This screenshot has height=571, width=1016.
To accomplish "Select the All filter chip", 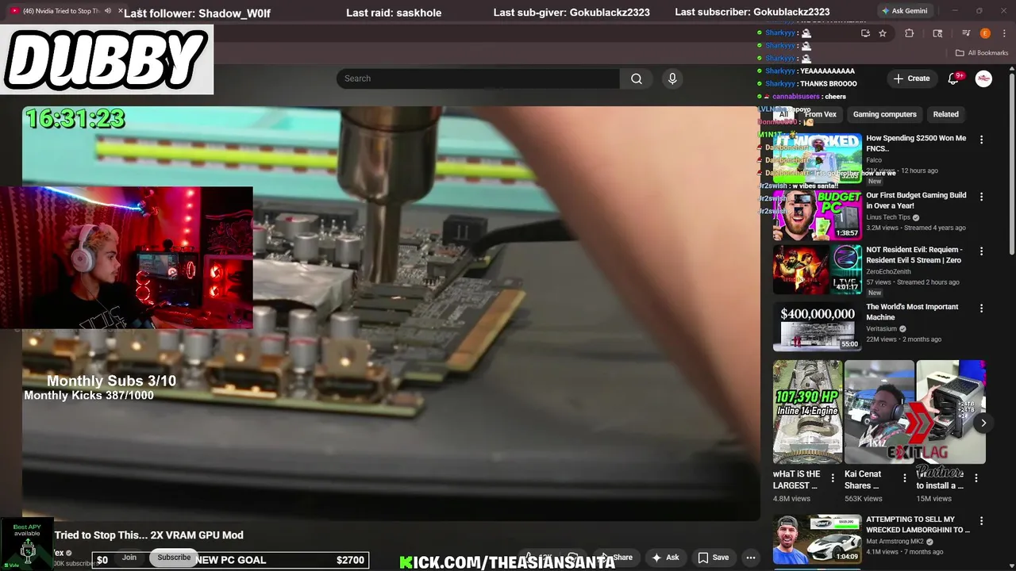I will coord(783,114).
